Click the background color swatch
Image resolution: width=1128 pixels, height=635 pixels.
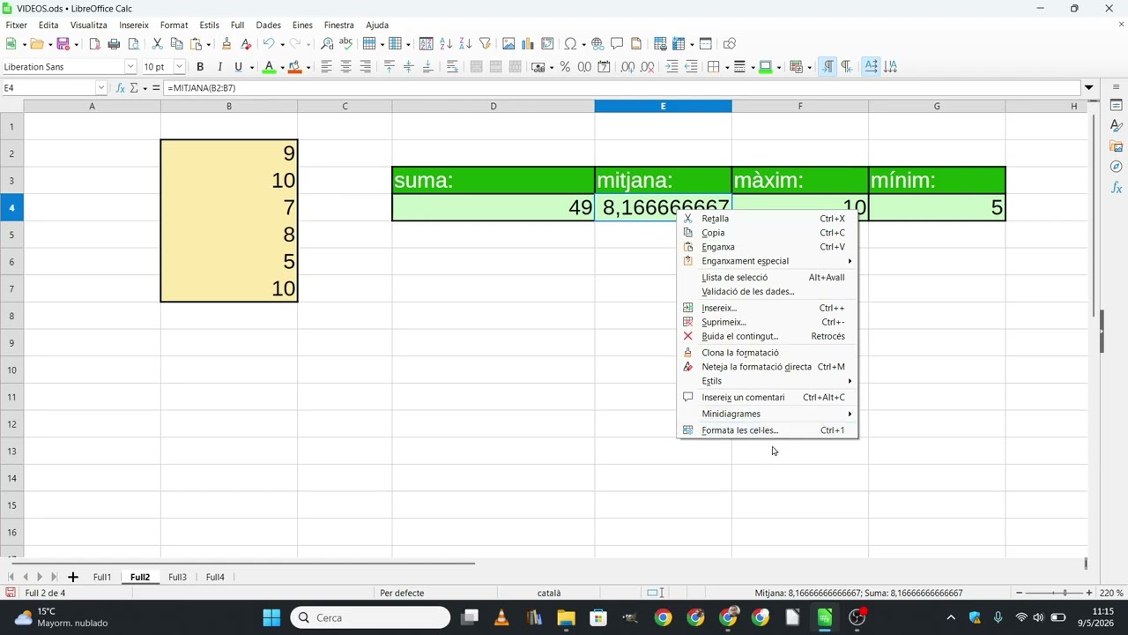(x=294, y=66)
